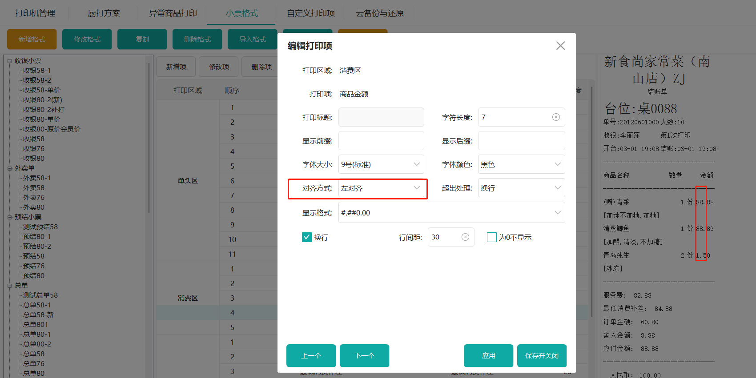Focus the 显示后缀 input field

[522, 141]
